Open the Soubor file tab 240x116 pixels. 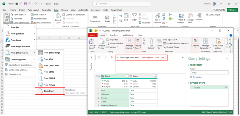pyautogui.click(x=92, y=35)
